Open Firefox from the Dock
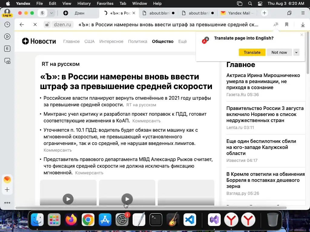Viewport: 310px width, 232px height. (x=71, y=220)
